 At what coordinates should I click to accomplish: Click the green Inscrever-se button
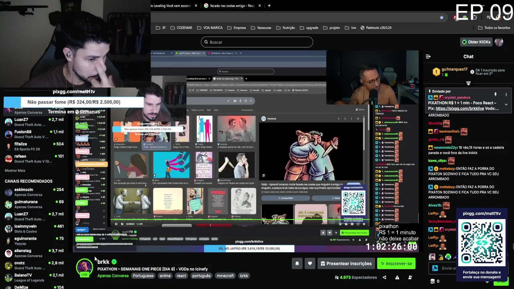coord(396,264)
